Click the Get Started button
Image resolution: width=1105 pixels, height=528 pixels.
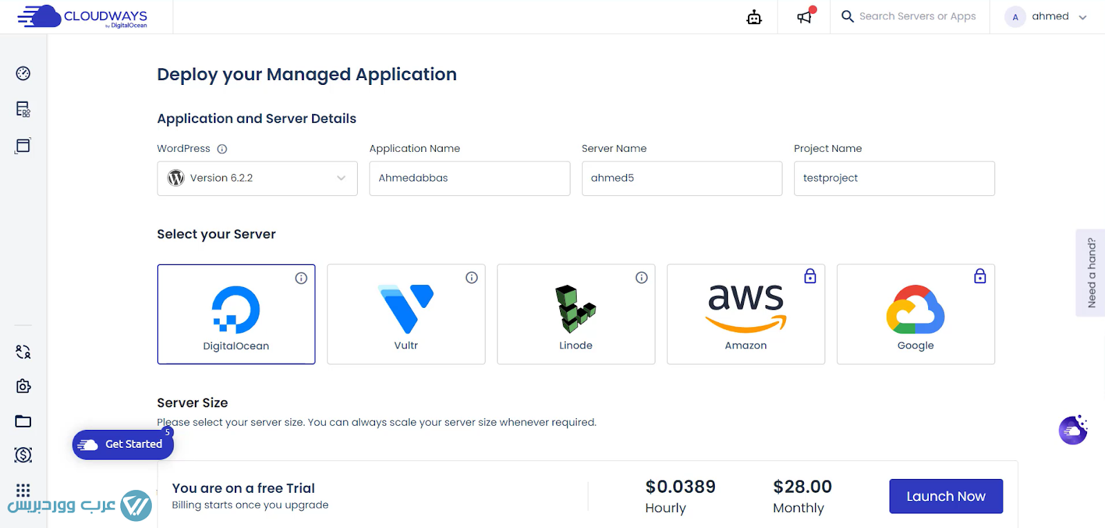[123, 444]
